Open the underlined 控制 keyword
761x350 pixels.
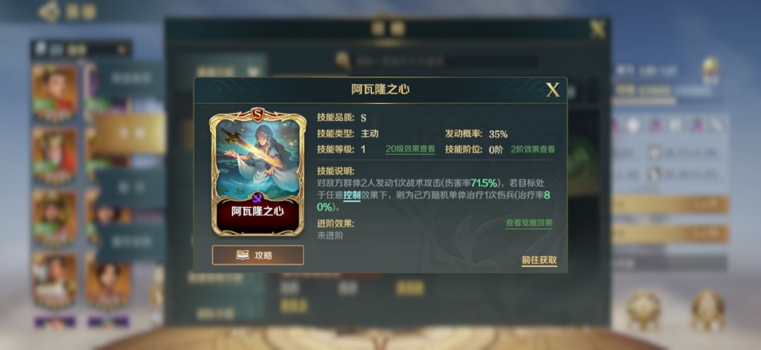pos(352,195)
